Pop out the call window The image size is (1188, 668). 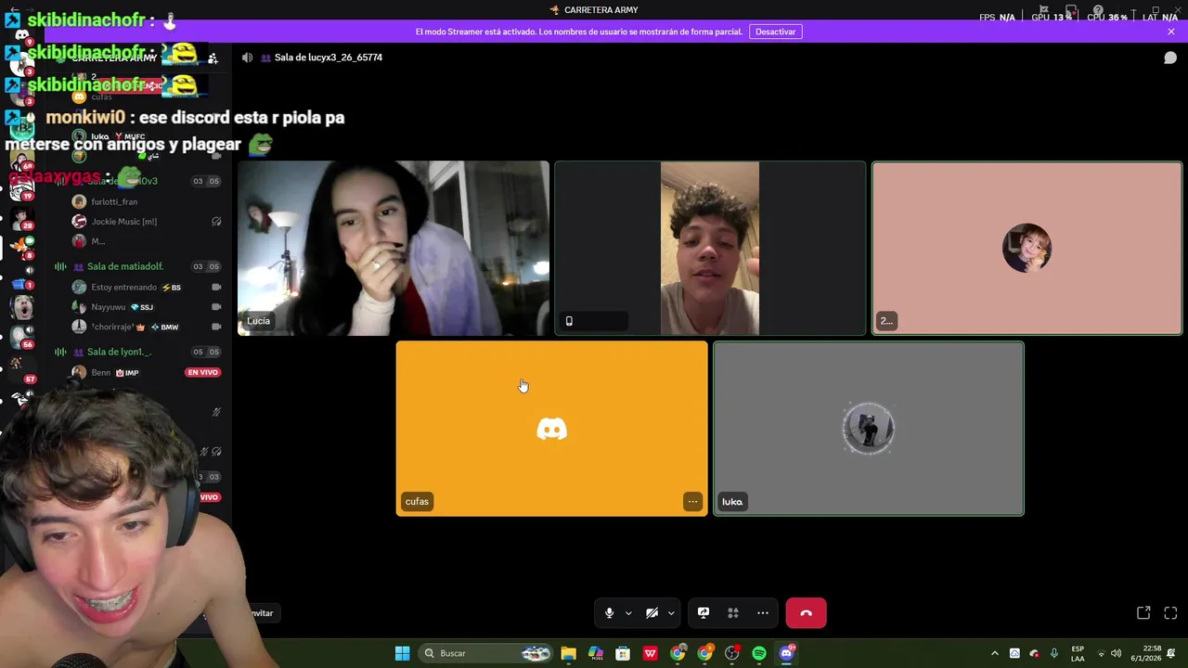pos(1143,613)
